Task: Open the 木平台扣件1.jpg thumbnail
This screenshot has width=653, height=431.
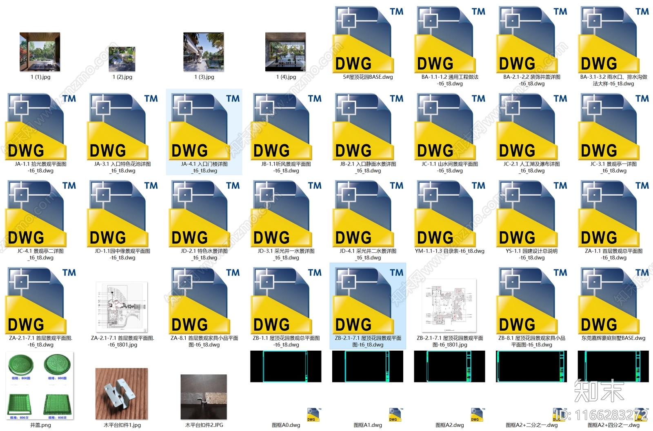Action: point(122,394)
